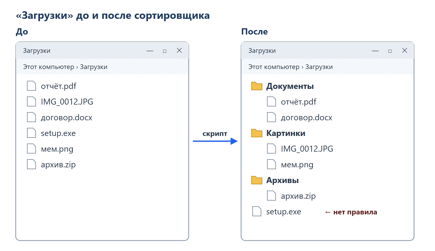This screenshot has width=435, height=251.
Task: Select setup.exe in the До window
Action: pos(58,133)
